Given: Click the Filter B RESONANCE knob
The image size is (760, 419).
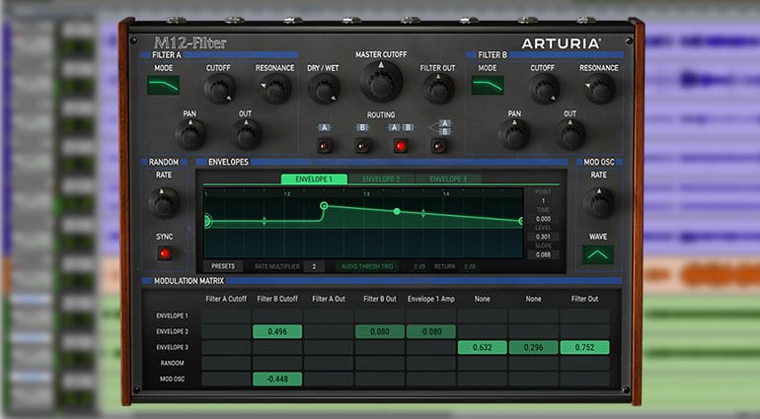Looking at the screenshot, I should pos(599,89).
